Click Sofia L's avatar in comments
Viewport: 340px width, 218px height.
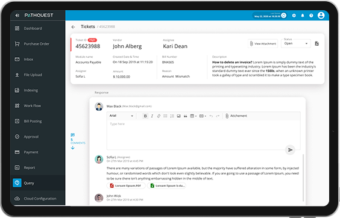[99, 159]
